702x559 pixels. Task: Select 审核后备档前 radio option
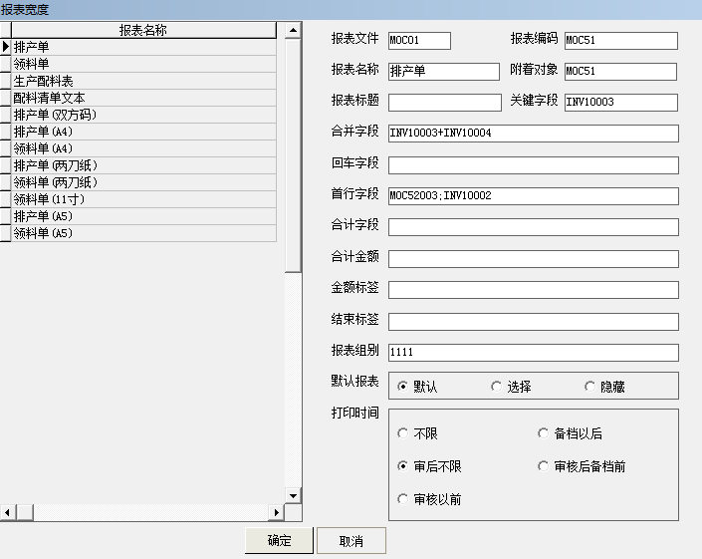(544, 466)
